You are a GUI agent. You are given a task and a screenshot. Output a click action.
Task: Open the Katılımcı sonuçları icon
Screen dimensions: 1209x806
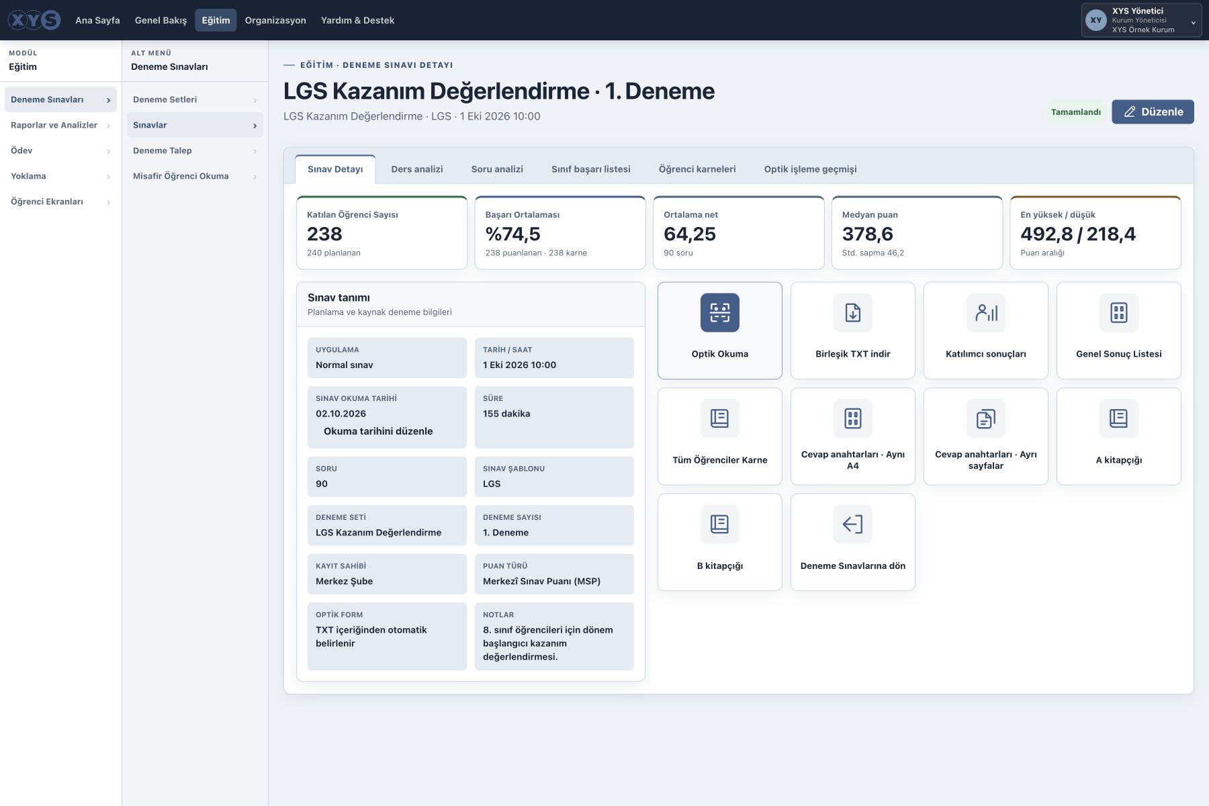(x=985, y=312)
